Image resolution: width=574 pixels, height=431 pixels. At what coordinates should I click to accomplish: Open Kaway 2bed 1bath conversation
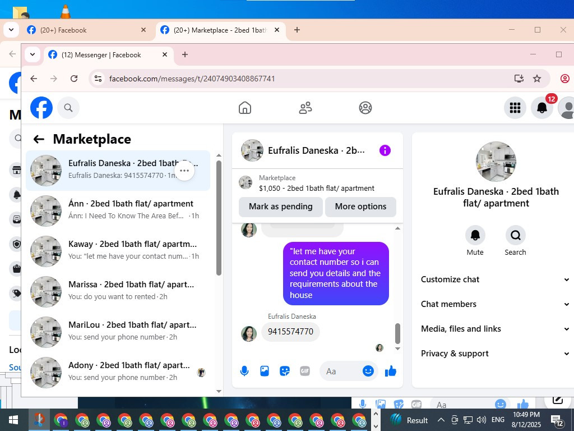pyautogui.click(x=118, y=251)
